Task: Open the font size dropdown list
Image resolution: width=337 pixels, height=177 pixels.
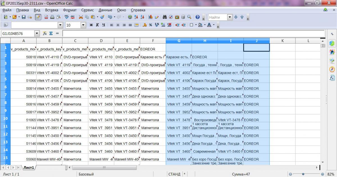Action: point(83,25)
